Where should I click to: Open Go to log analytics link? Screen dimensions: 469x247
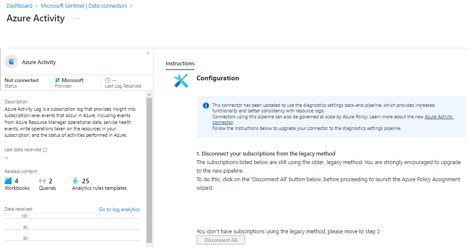[x=119, y=209]
